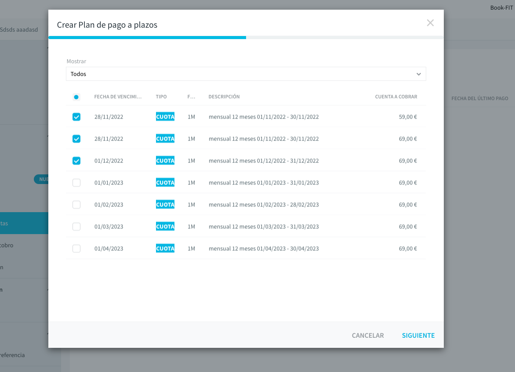Open the cobro item in background sidebar
Viewport: 515px width, 372px height.
[x=7, y=245]
